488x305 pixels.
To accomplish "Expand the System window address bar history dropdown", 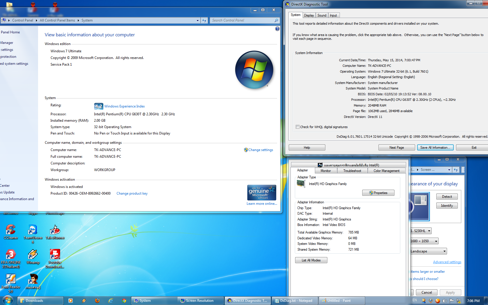I will [x=198, y=20].
